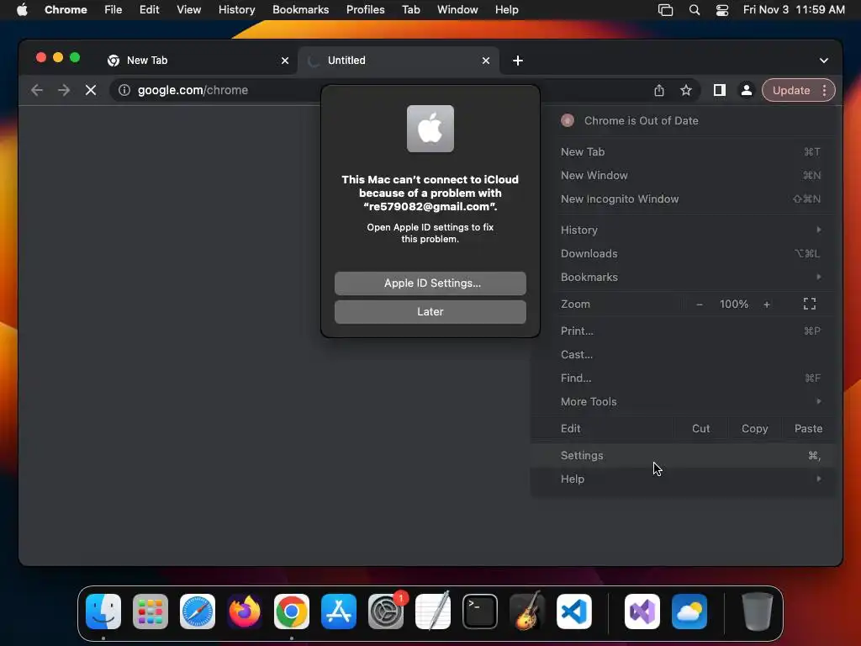Image resolution: width=861 pixels, height=646 pixels.
Task: Launch Visual Studio Code from the Dock
Action: [x=574, y=612]
